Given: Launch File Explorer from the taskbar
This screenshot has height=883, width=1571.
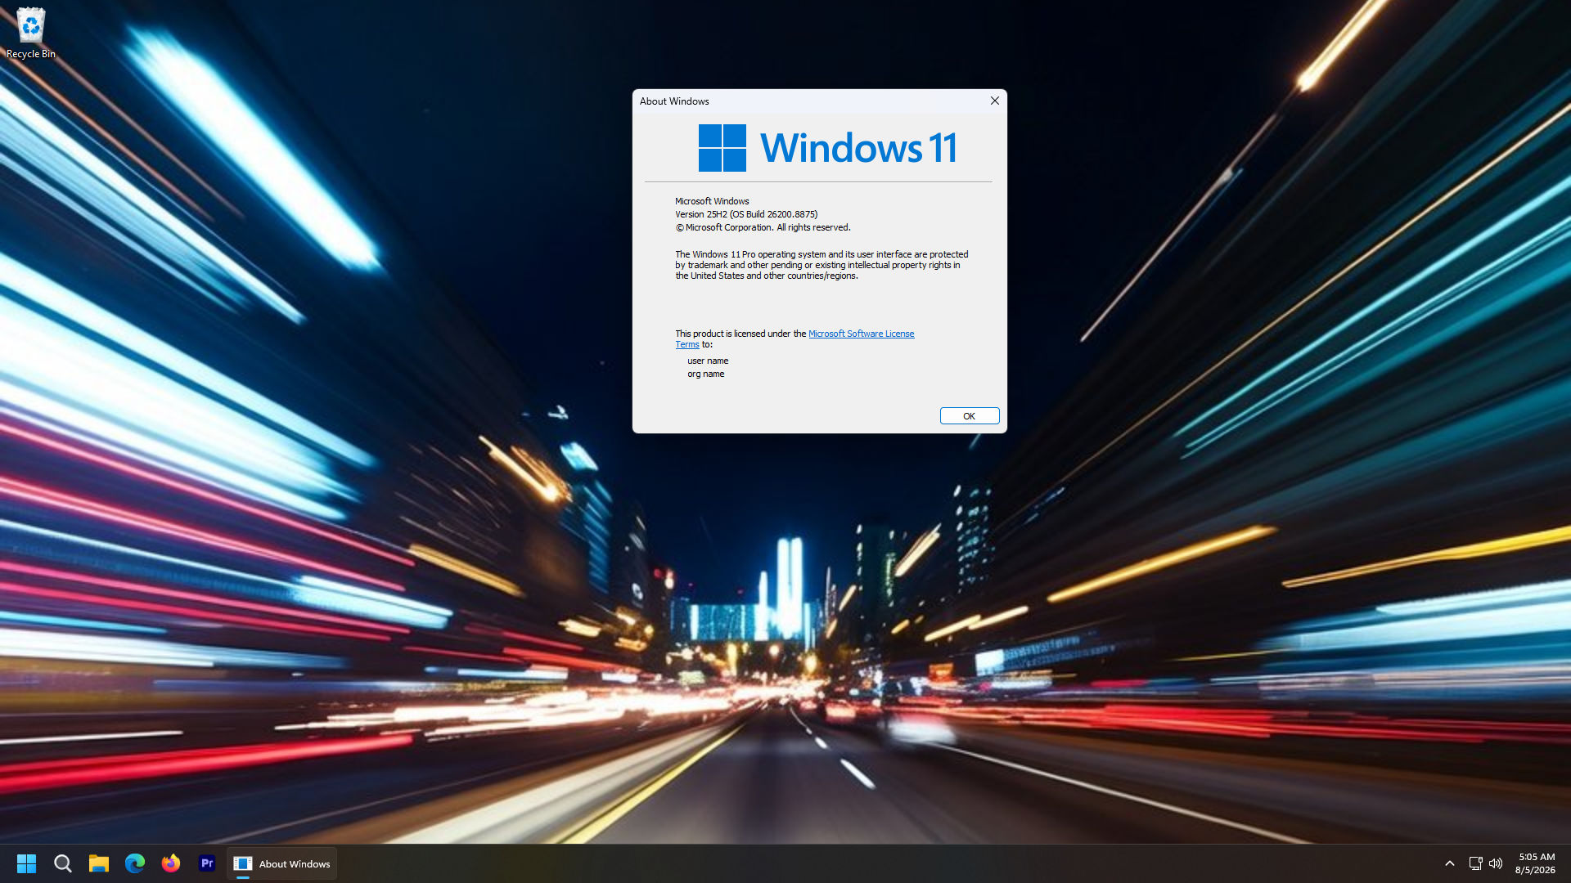Looking at the screenshot, I should coord(99,863).
